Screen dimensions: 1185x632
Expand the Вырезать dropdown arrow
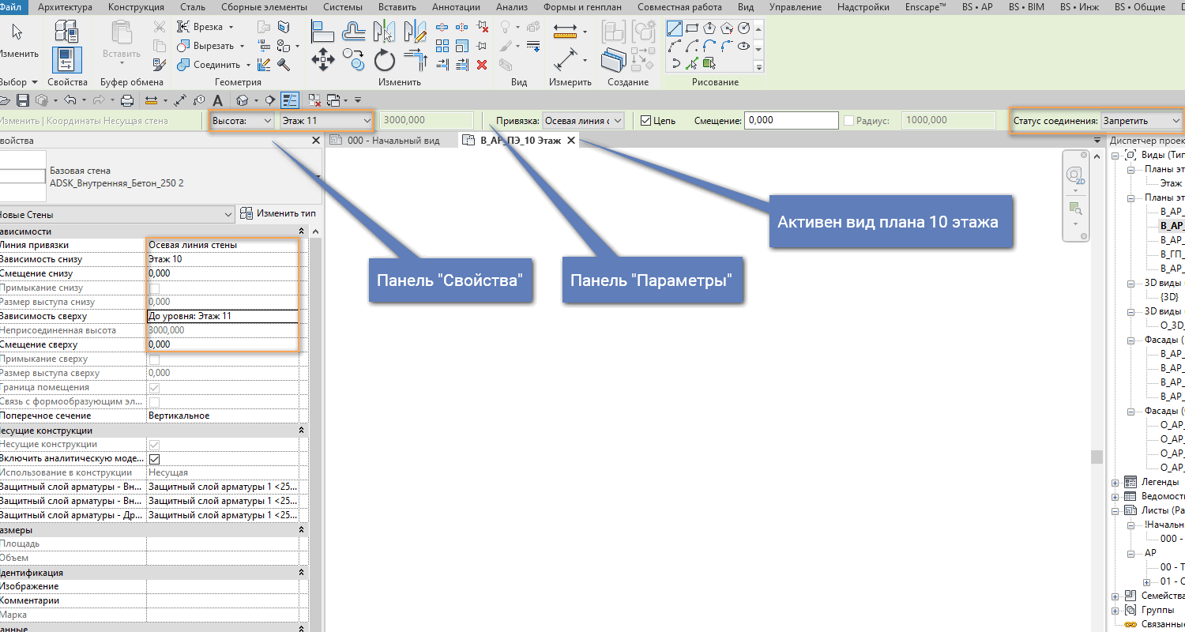[241, 46]
